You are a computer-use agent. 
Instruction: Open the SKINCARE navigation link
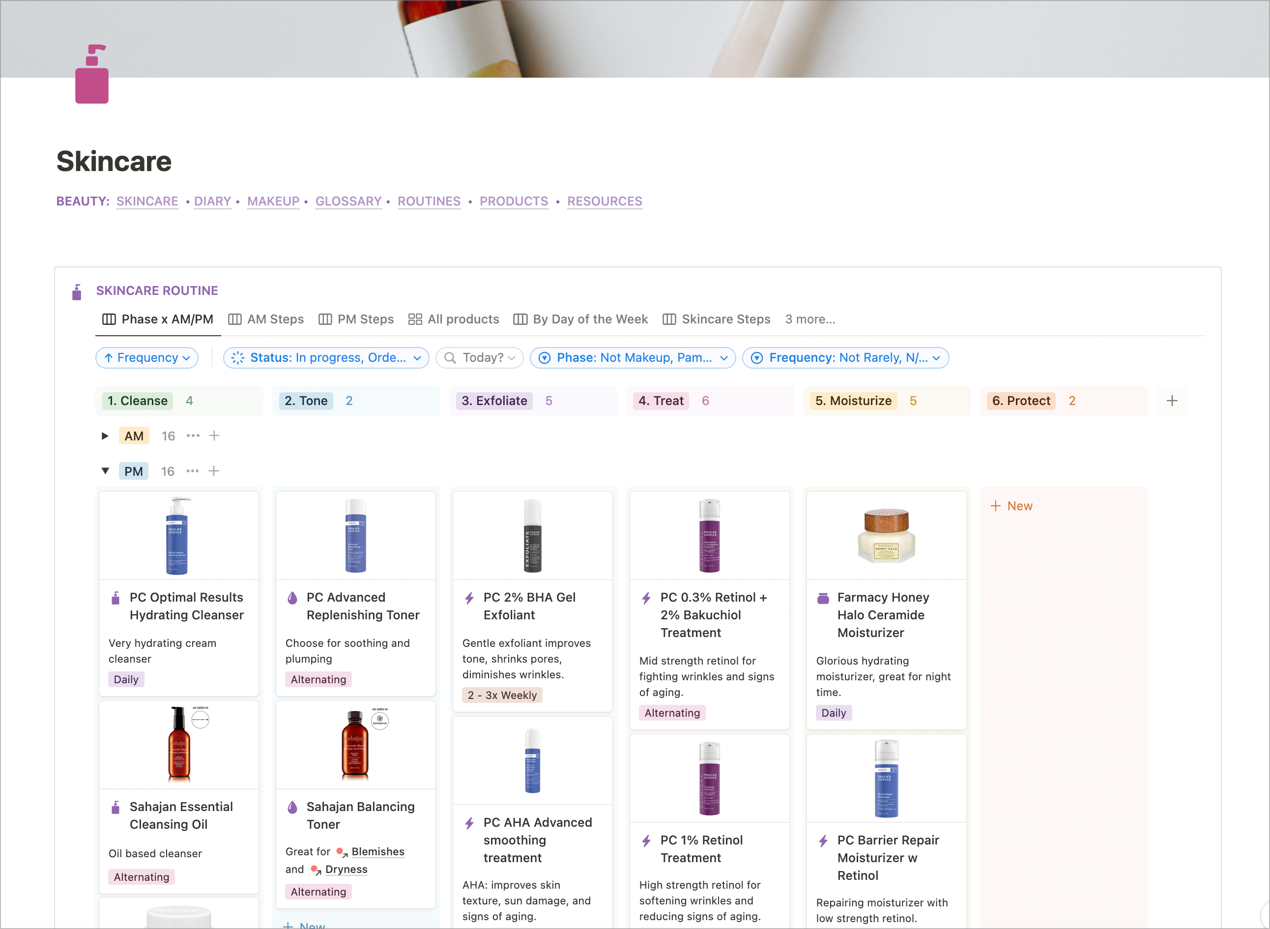pos(147,202)
